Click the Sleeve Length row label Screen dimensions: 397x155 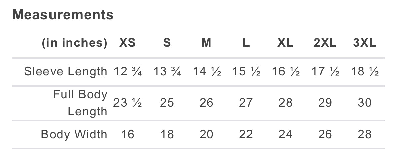click(x=66, y=72)
